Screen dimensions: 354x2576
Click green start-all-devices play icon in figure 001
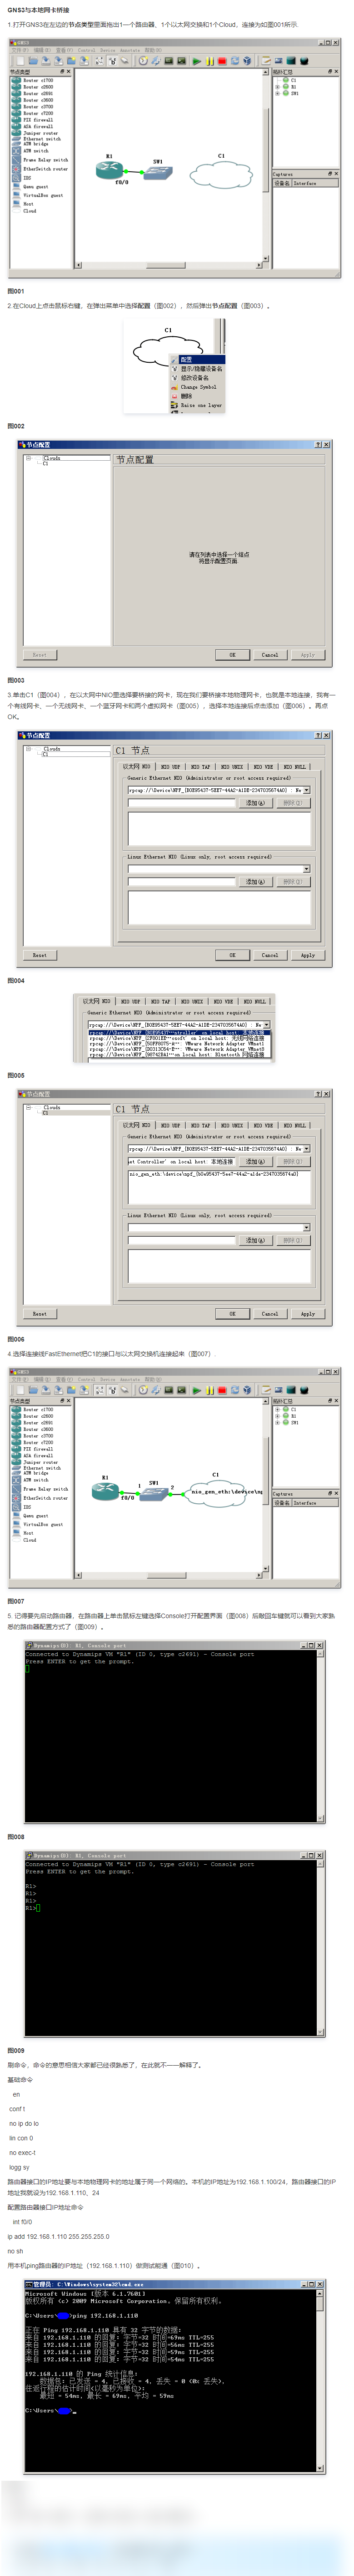click(x=197, y=61)
